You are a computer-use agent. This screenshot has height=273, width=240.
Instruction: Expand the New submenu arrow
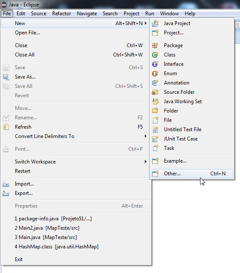coord(146,23)
